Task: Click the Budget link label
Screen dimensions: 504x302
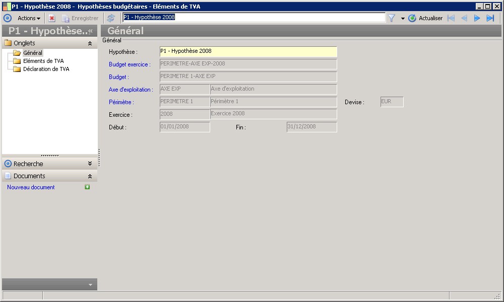Action: tap(118, 77)
